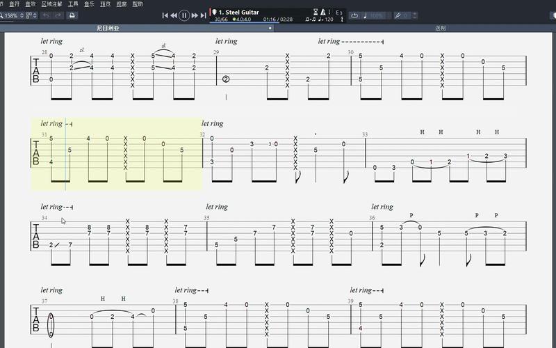The height and width of the screenshot is (348, 556).
Task: Click the tuning fork icon in the toolbar
Action: 398,15
